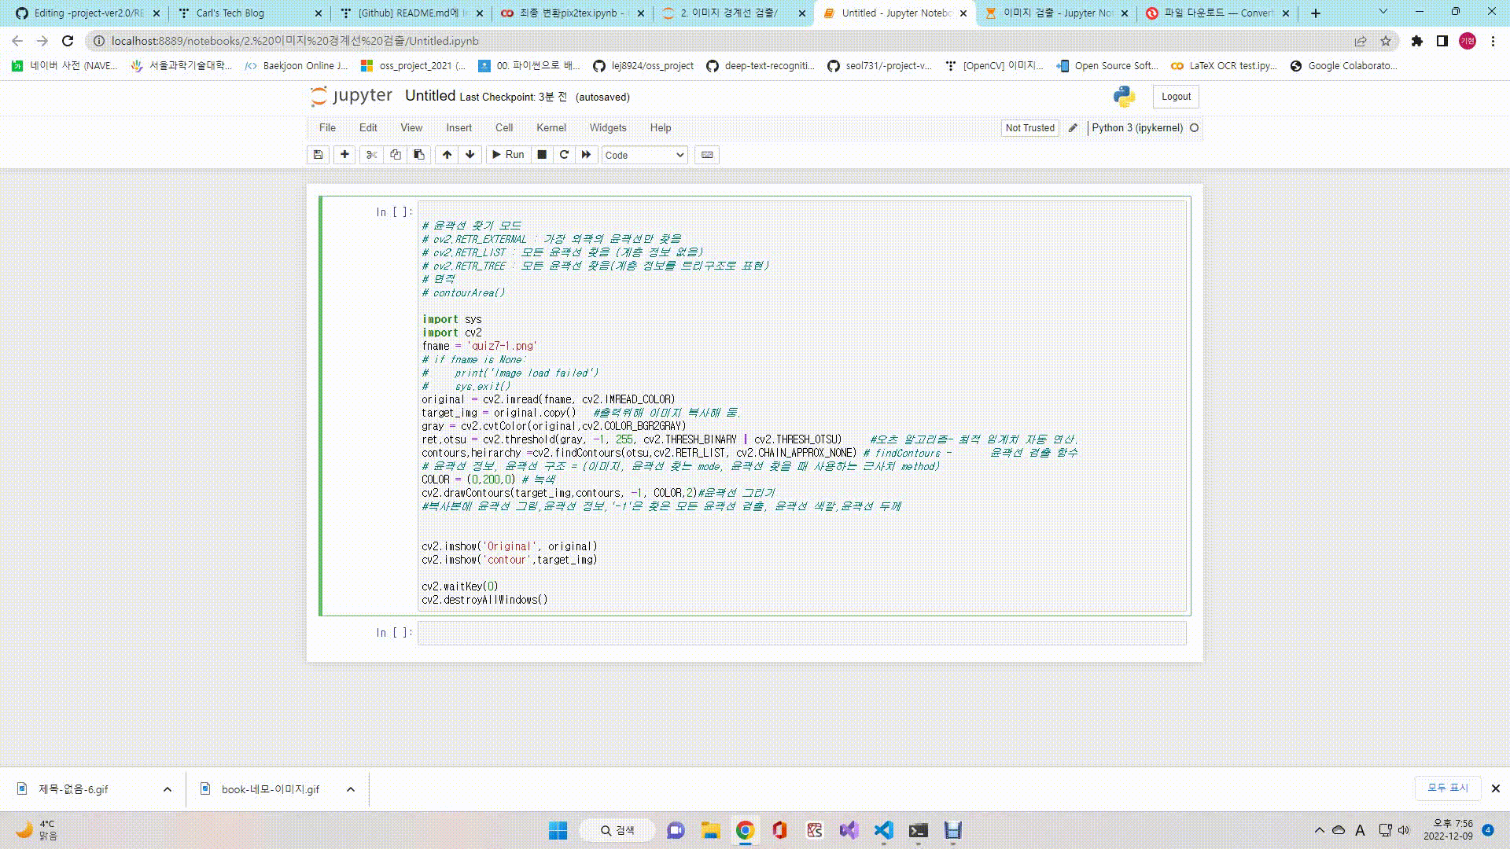
Task: Switch to the LaTeX pix2tex ipynb tab
Action: (571, 13)
